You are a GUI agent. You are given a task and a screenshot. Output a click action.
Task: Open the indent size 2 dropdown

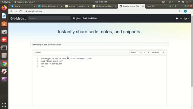coord(146,52)
